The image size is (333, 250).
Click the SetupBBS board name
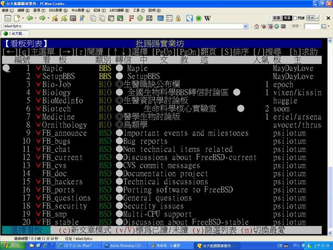59,77
